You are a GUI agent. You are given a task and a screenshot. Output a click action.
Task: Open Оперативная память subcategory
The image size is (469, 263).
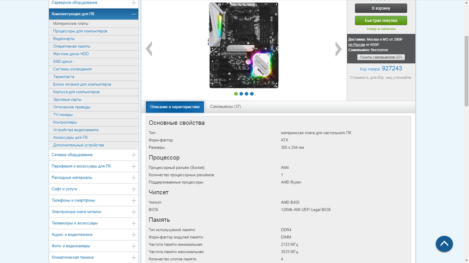click(x=72, y=46)
